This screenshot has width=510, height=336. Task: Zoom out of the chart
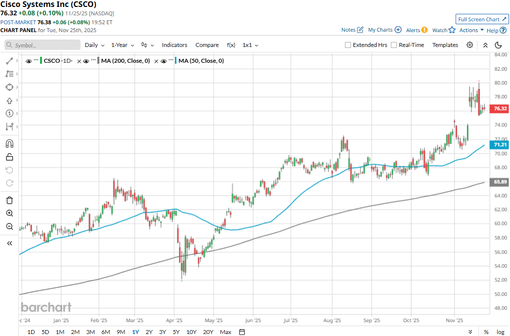(9, 227)
